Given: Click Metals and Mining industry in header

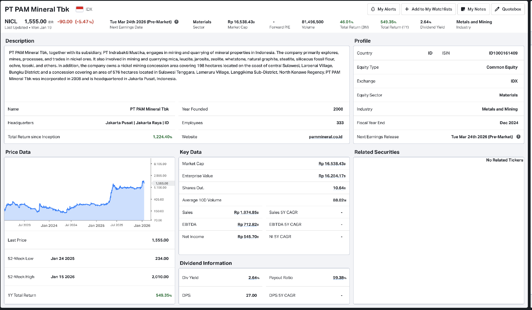Looking at the screenshot, I should tap(474, 22).
